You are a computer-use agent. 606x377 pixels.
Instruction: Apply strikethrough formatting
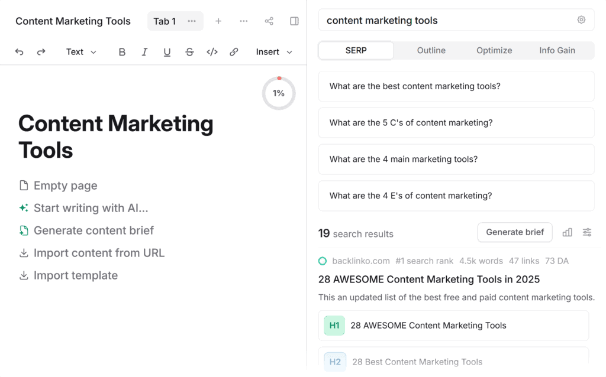coord(189,52)
